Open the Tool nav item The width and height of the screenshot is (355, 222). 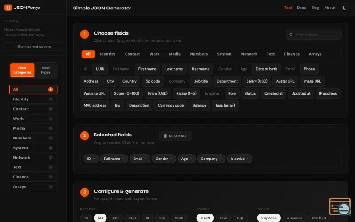click(288, 8)
